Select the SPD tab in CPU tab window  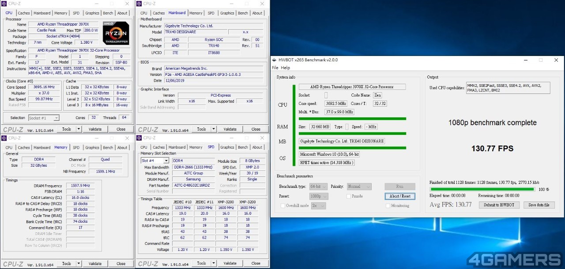coord(76,13)
